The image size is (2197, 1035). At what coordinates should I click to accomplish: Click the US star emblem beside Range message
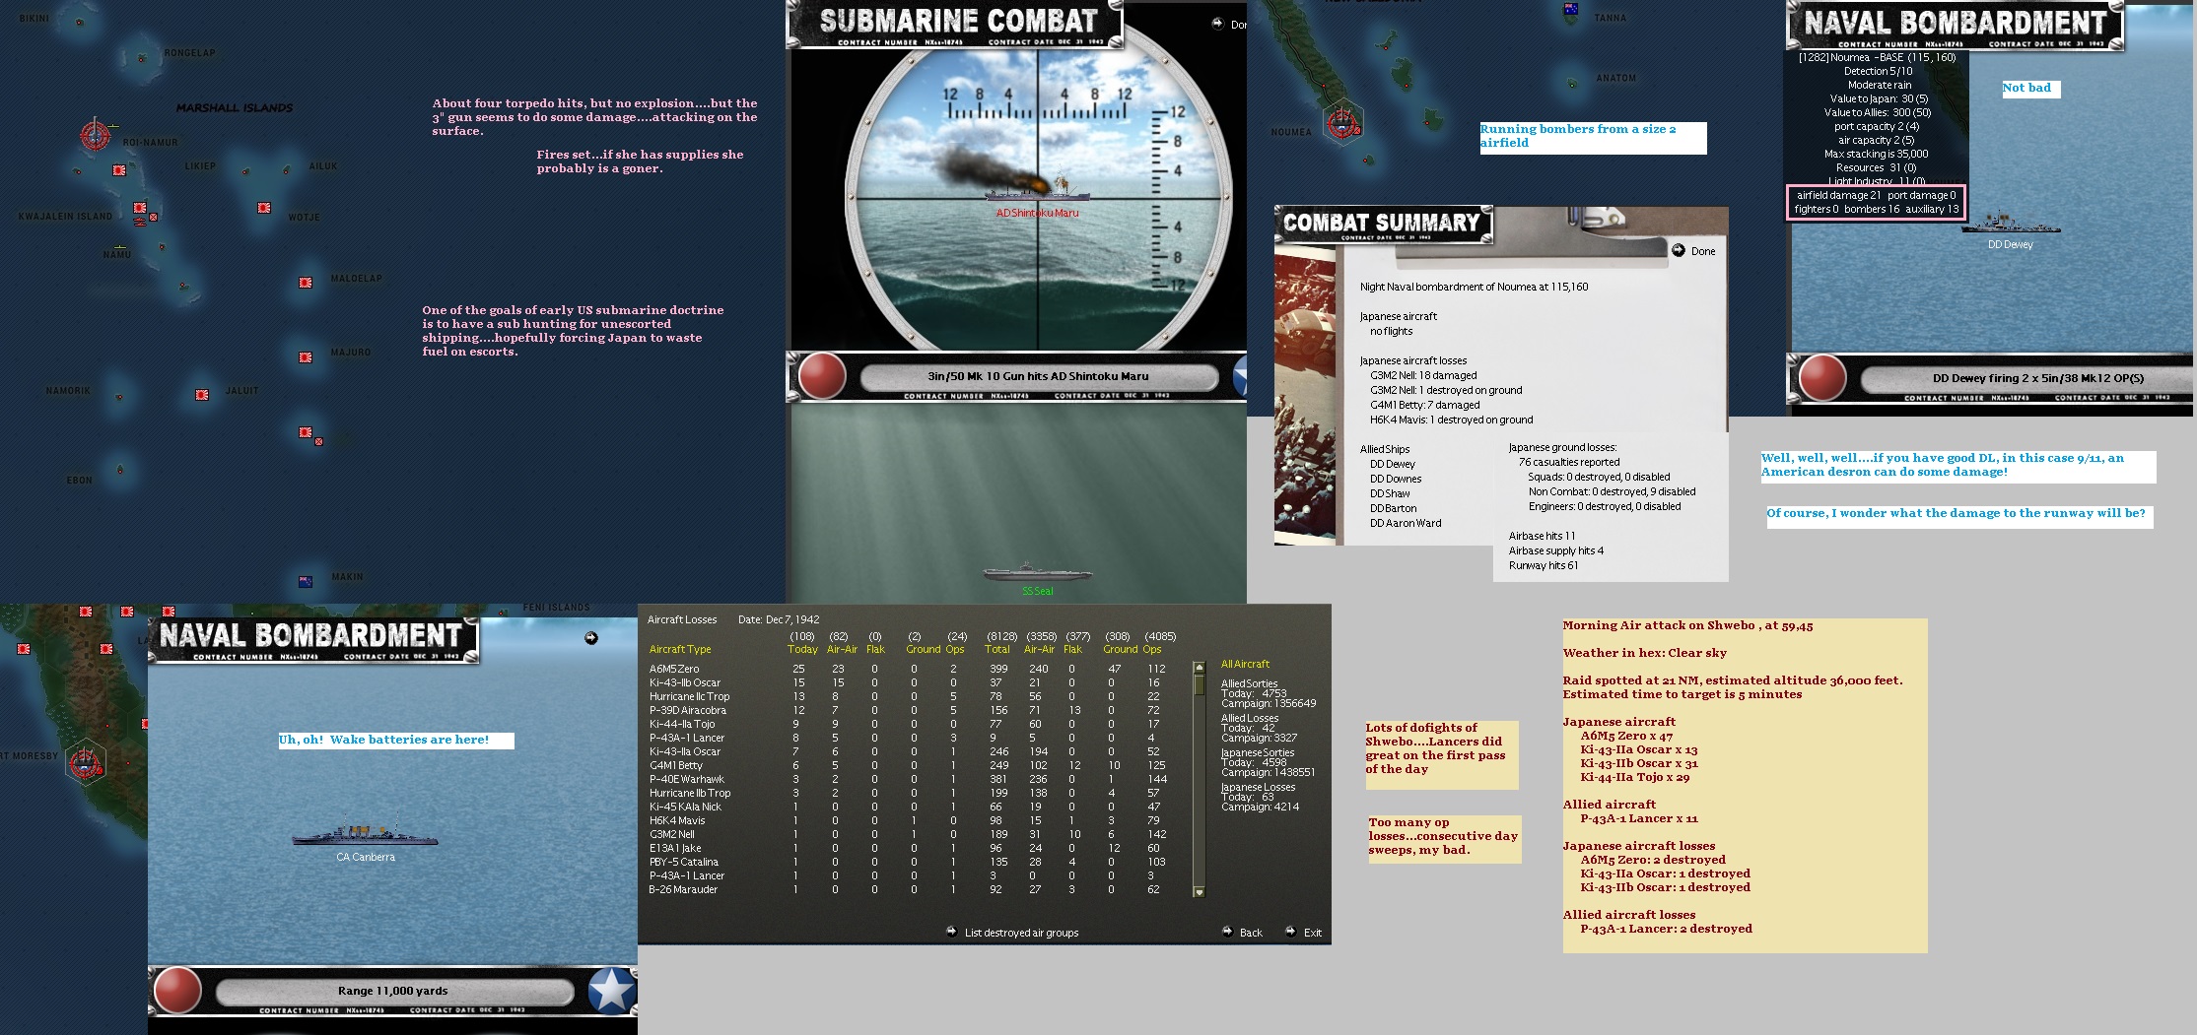[x=612, y=990]
